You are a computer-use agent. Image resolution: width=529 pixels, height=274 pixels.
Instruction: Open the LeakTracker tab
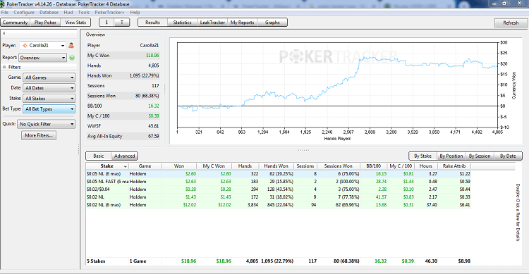click(x=212, y=23)
